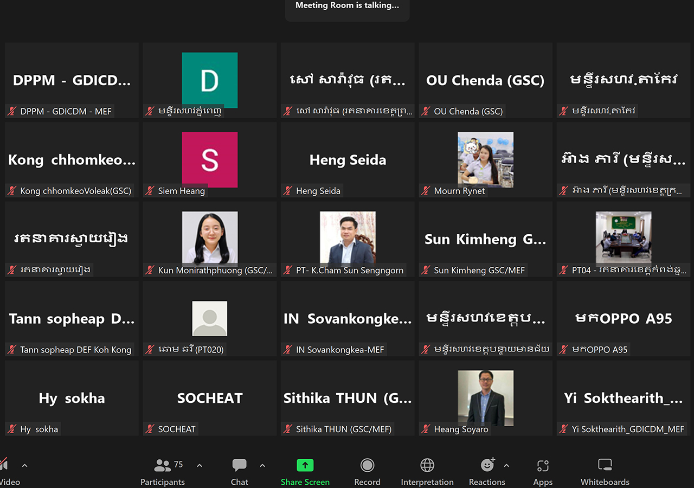Open the Chat panel
The height and width of the screenshot is (488, 694).
tap(239, 465)
